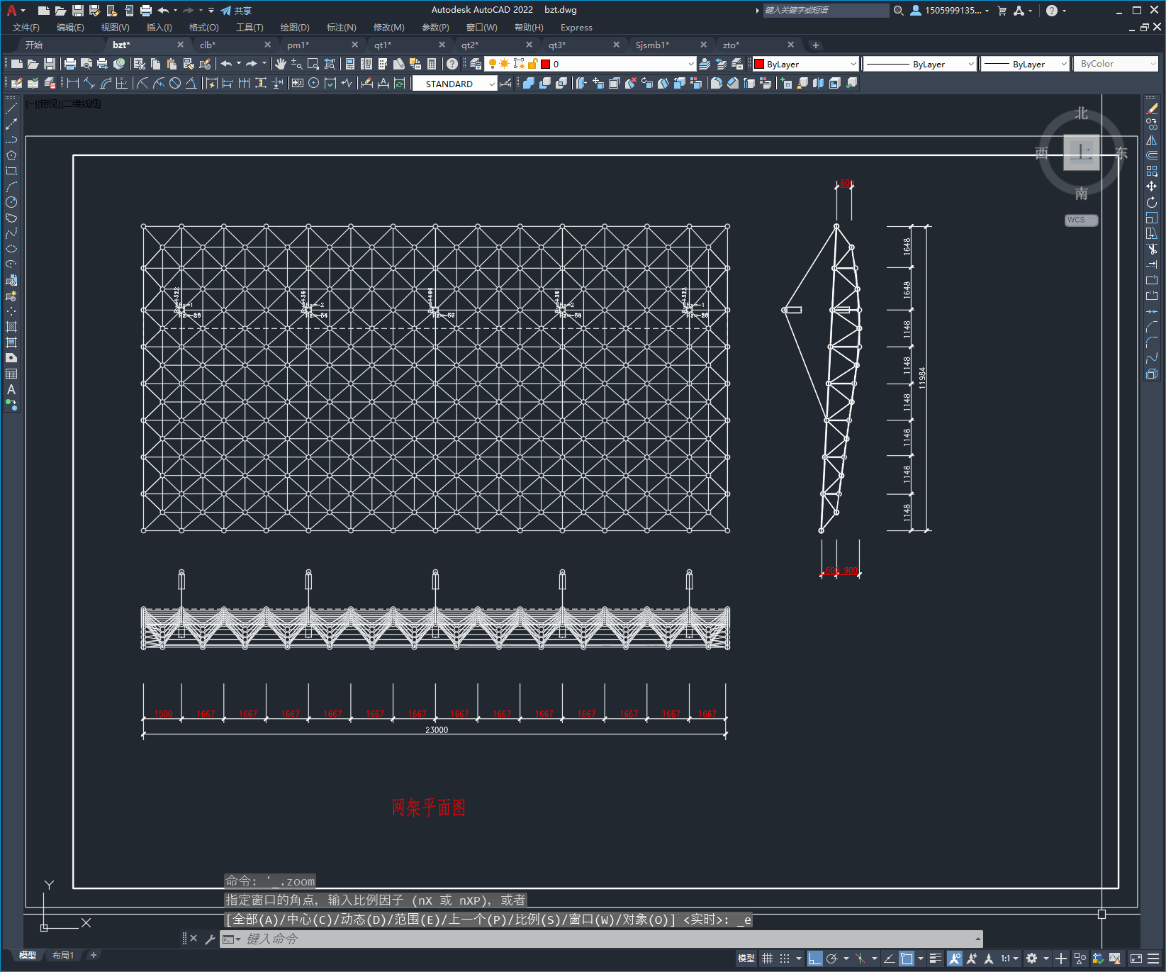Expand the annotation scale 1:1 dropdown
The image size is (1166, 972).
[1009, 959]
